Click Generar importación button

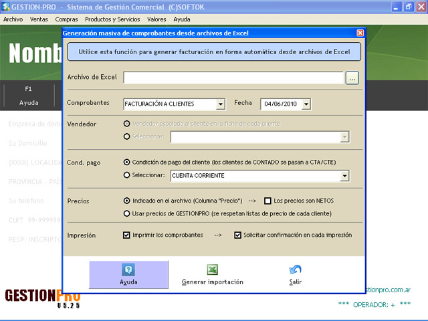click(x=213, y=275)
